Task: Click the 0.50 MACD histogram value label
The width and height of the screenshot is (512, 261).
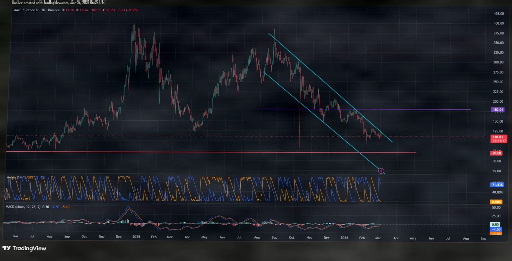Action: pos(495,225)
